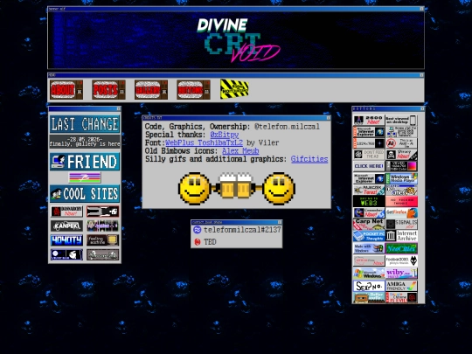This screenshot has height=354, width=472.
Task: Click the yellow-black hazard stripe sign
Action: 234,89
